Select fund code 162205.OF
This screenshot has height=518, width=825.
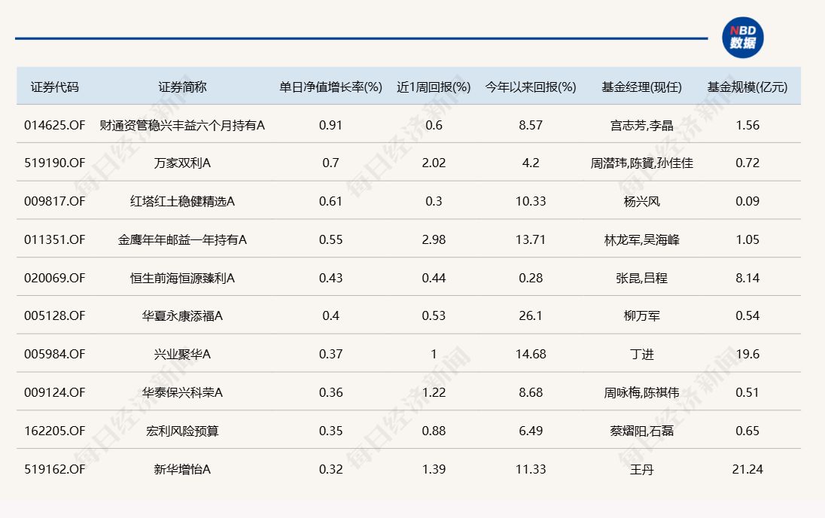coord(55,431)
